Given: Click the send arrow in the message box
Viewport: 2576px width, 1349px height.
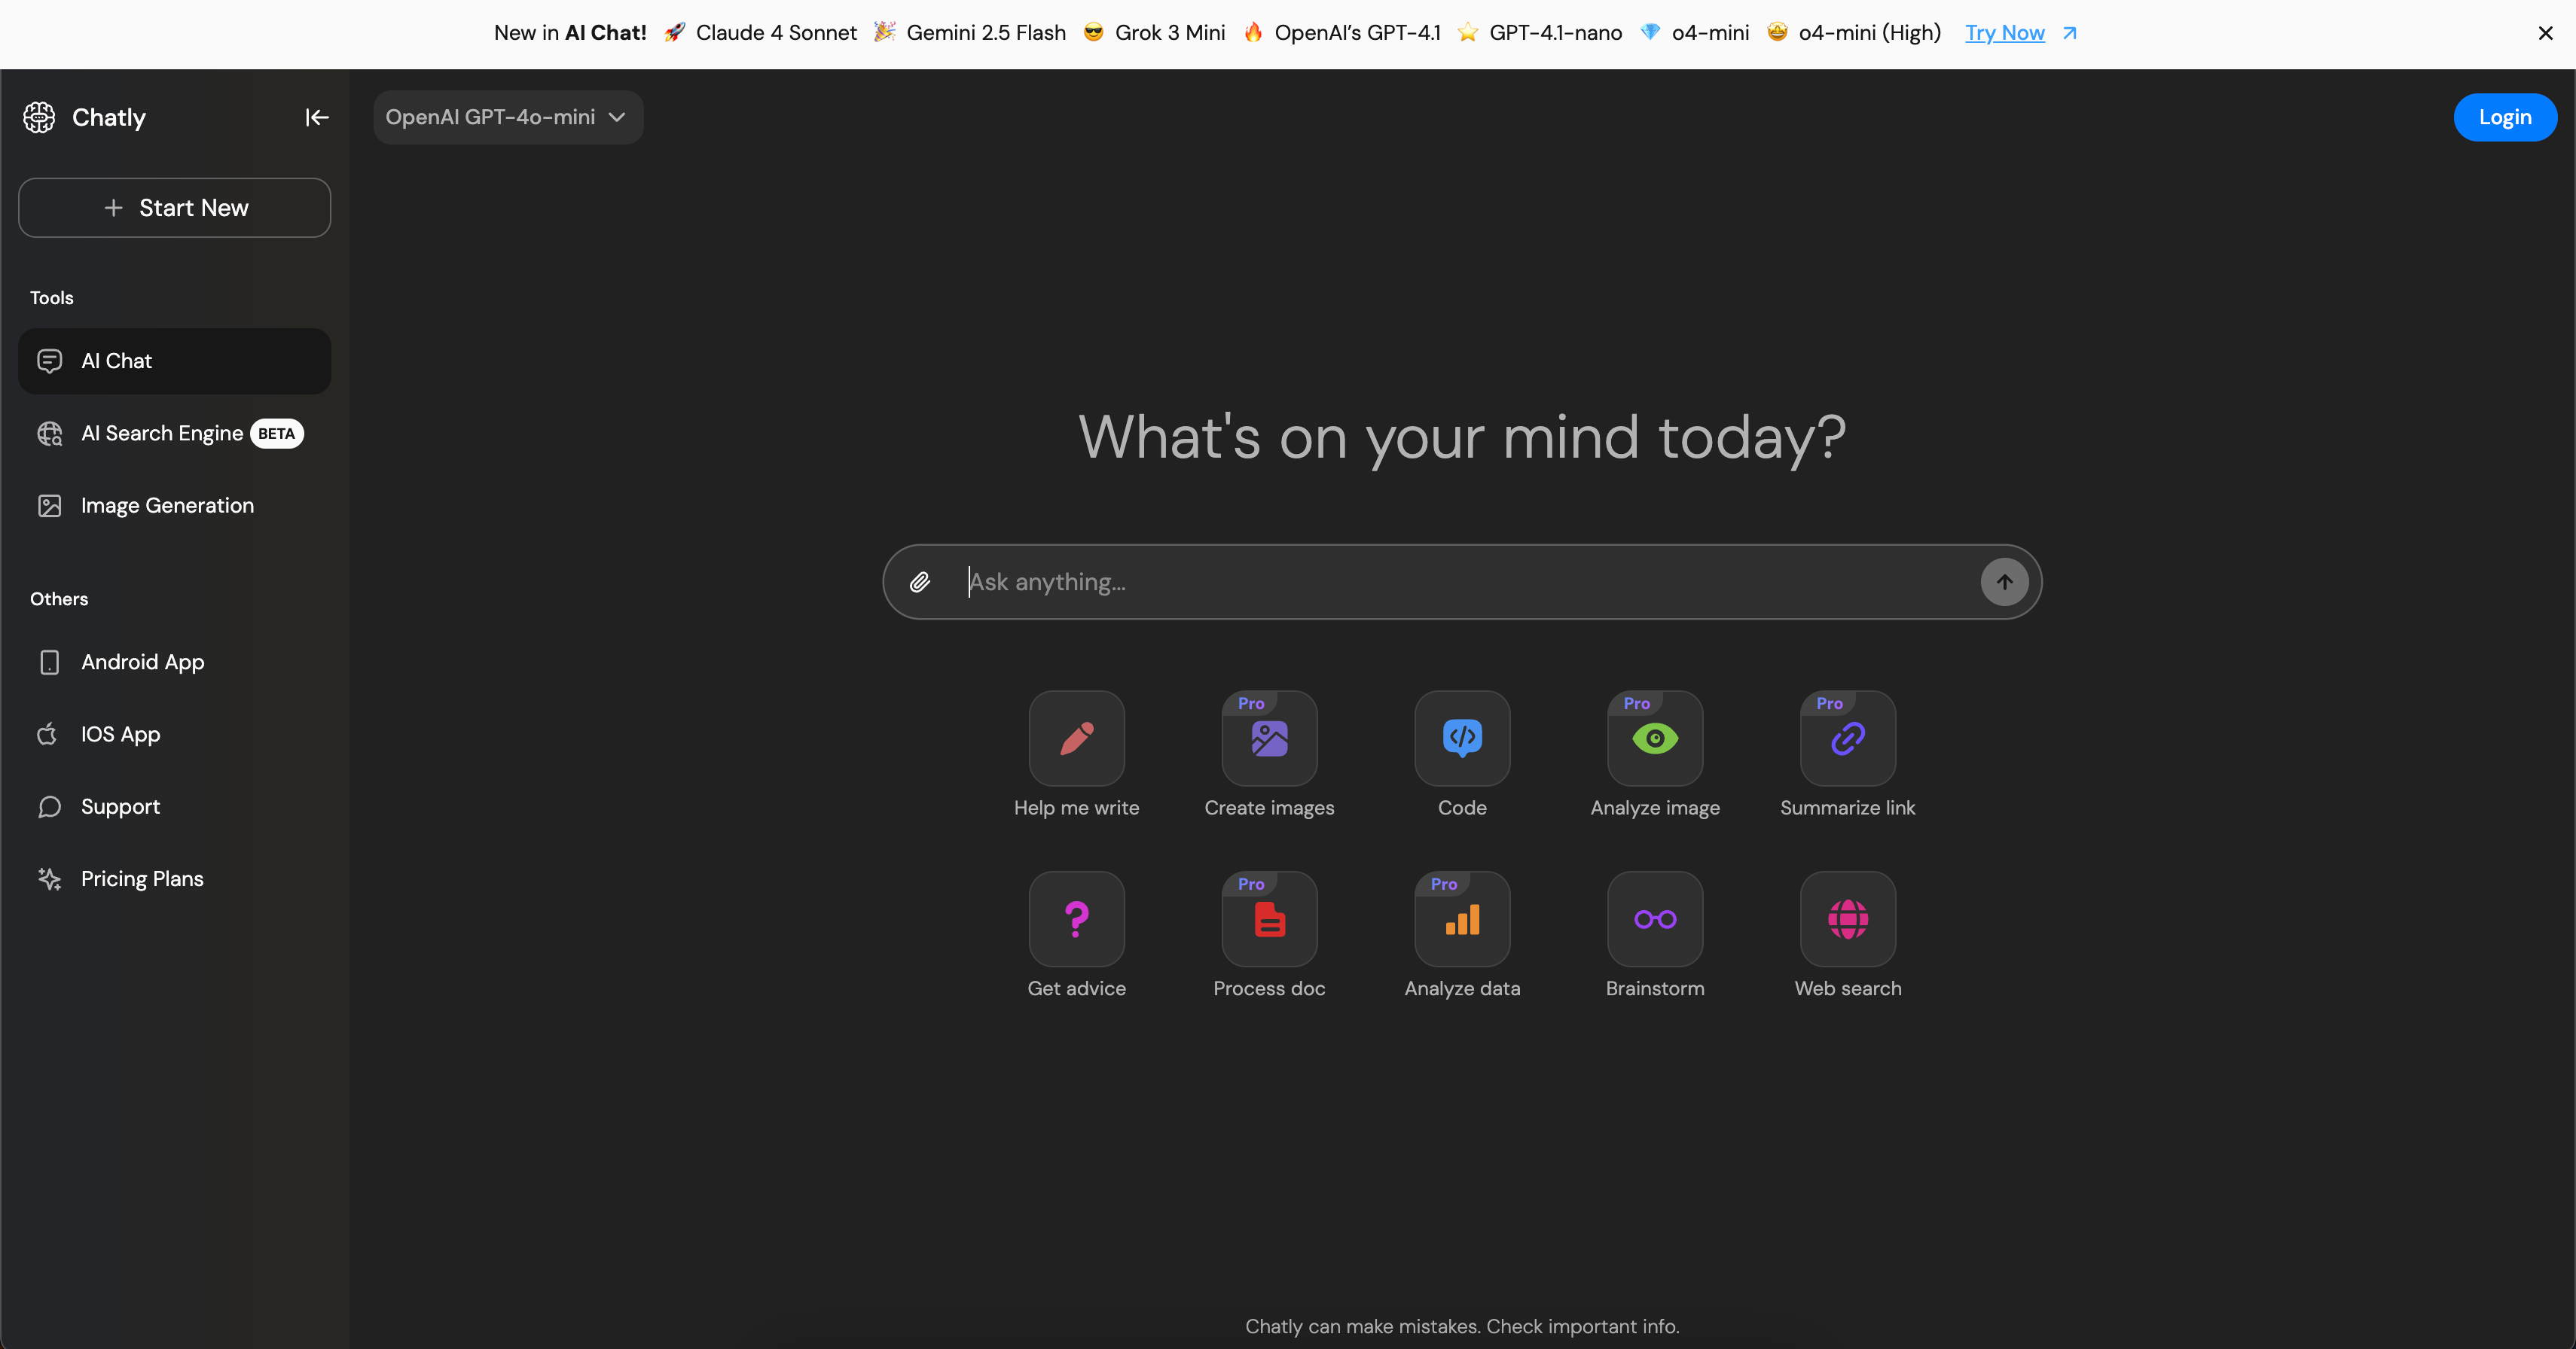Looking at the screenshot, I should tap(2004, 582).
